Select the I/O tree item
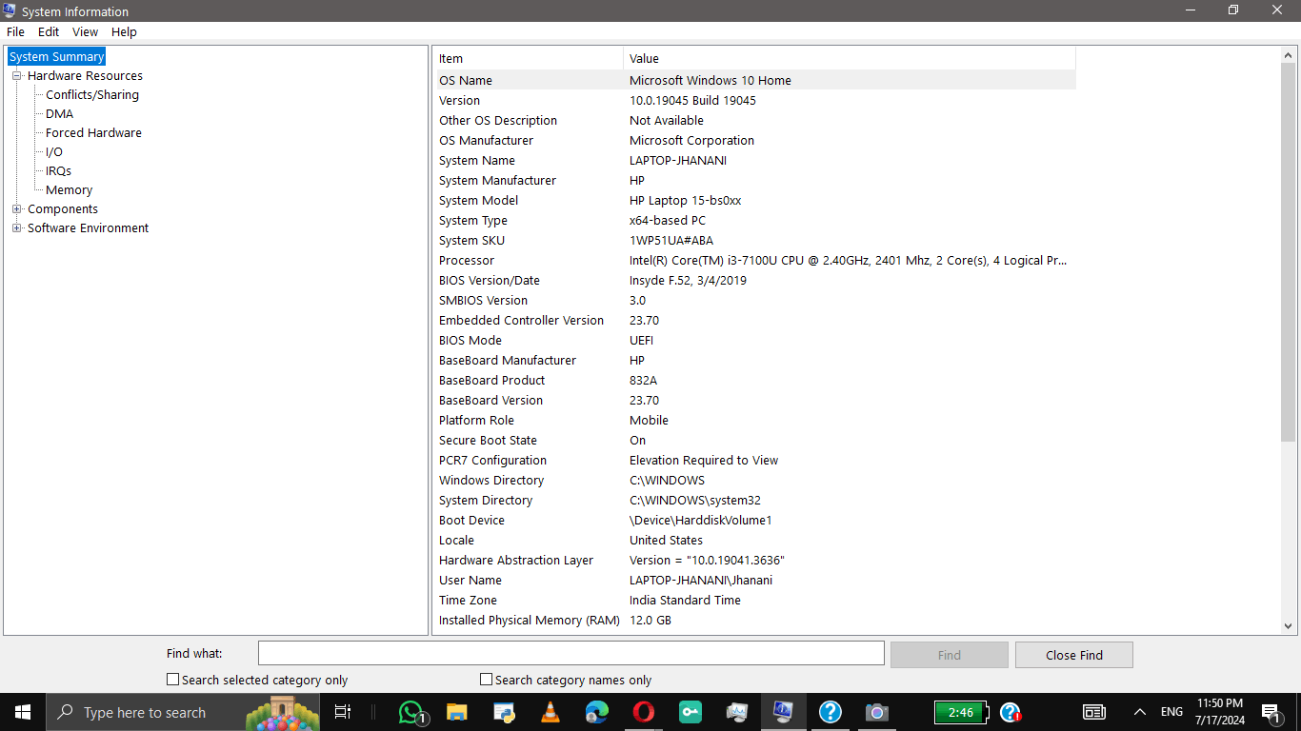The height and width of the screenshot is (731, 1301). 54,151
